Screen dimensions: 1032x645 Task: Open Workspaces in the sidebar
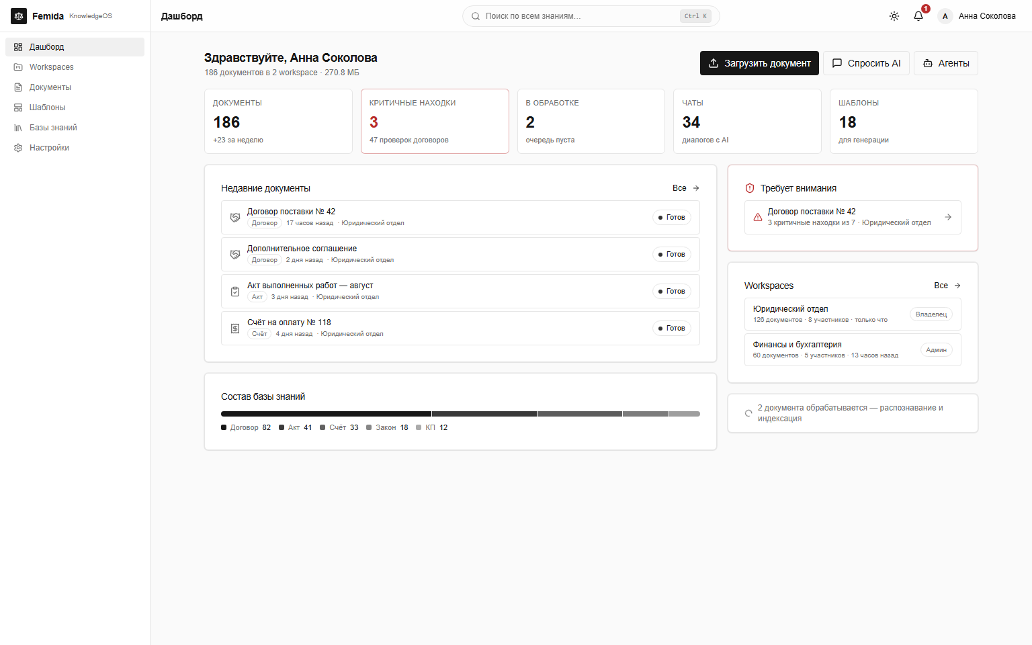pos(75,67)
